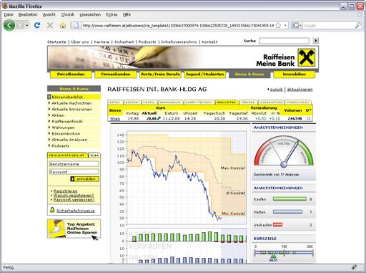Tick the D* checkbox in Wien row
Image resolution: width=366 pixels, height=273 pixels.
point(309,118)
